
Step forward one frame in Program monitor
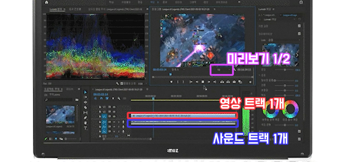click(x=209, y=82)
